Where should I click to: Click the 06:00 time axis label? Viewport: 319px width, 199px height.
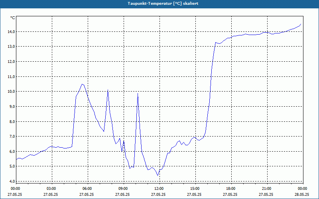coord(88,189)
